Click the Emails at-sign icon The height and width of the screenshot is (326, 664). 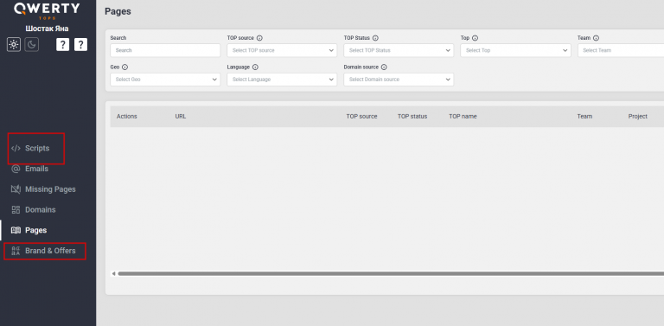[x=16, y=169]
